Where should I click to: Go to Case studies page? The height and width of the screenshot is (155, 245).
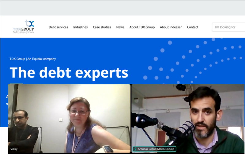pos(102,27)
